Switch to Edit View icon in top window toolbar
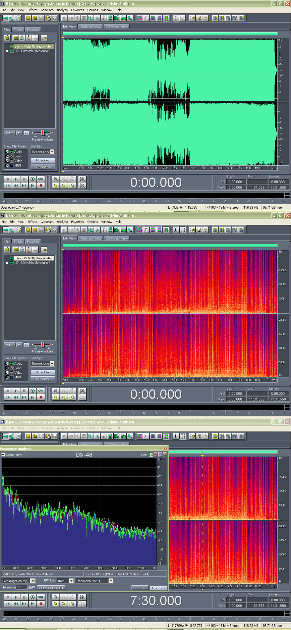The width and height of the screenshot is (291, 630). pos(5,18)
